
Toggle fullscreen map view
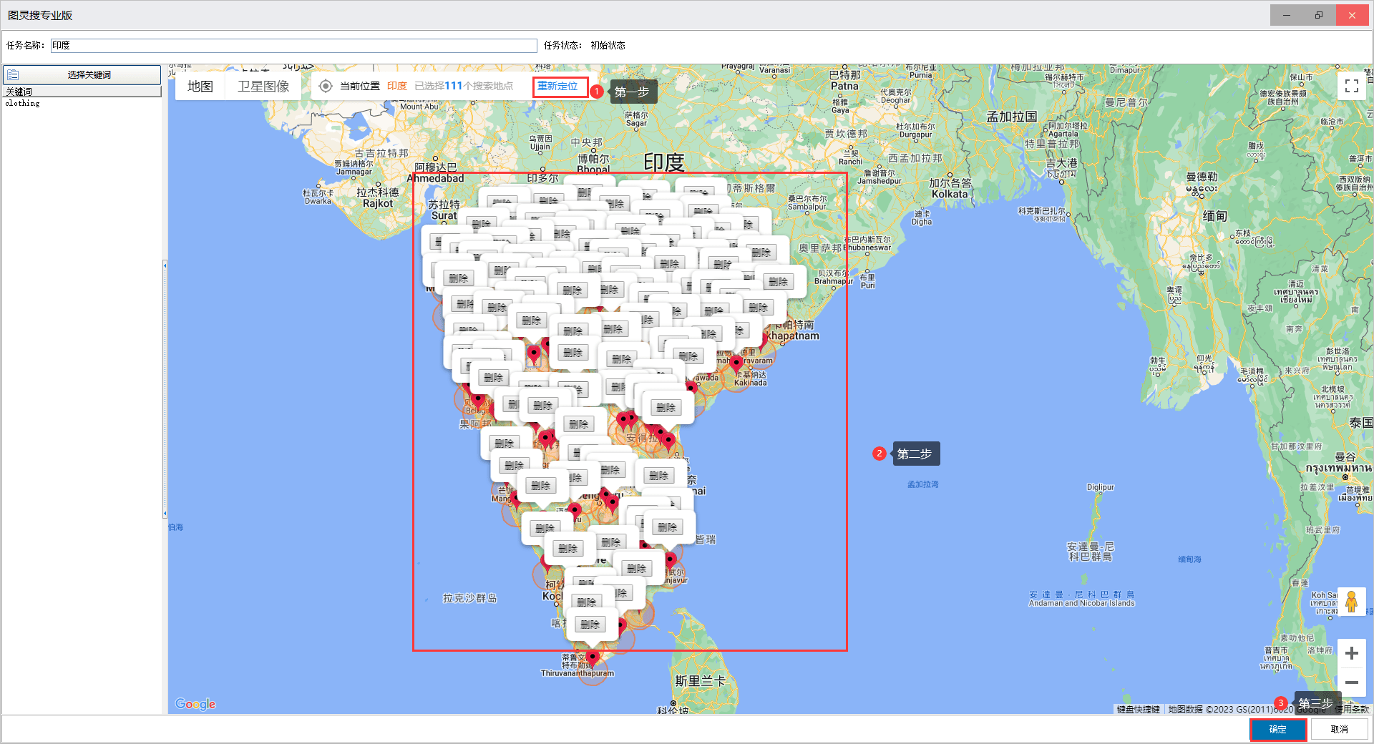(1351, 86)
